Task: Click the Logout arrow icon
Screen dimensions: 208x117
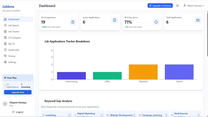Action: [x=13, y=112]
